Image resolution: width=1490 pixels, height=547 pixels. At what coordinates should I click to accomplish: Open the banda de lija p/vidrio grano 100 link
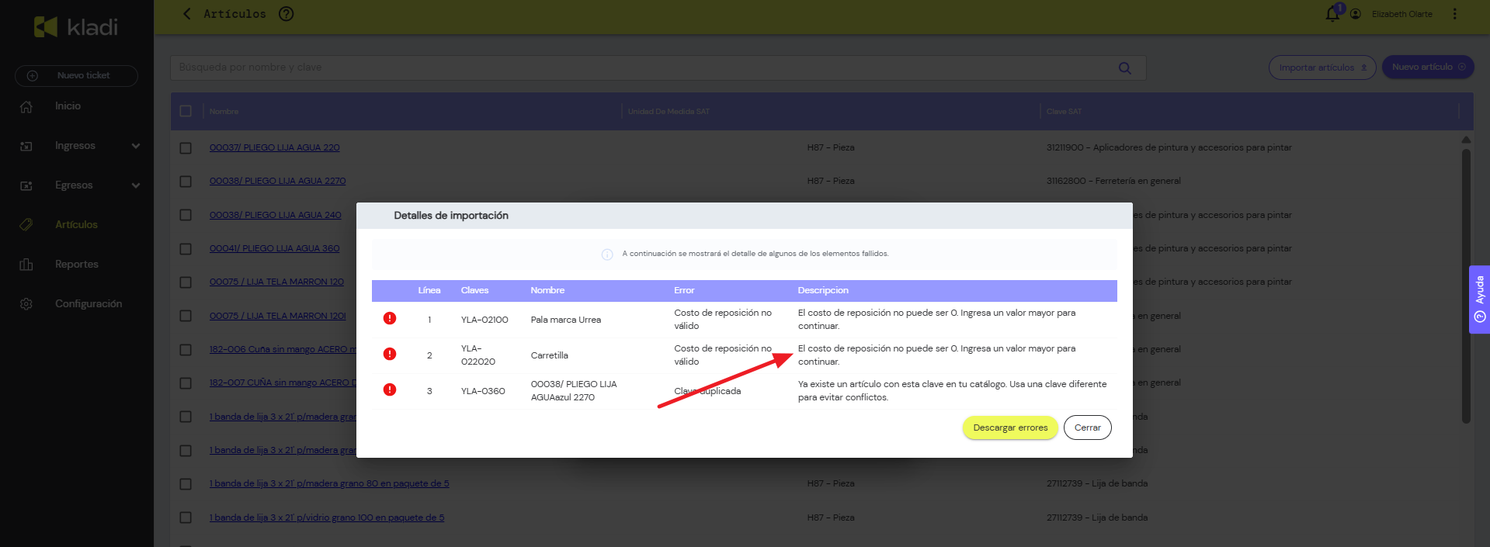[327, 518]
